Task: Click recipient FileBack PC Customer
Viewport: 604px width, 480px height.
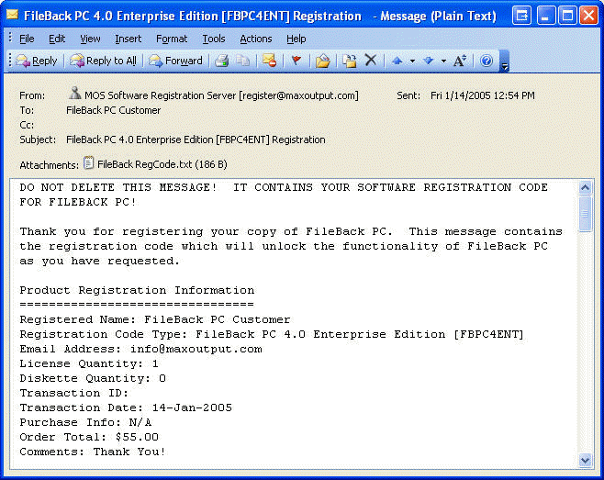Action: click(113, 110)
